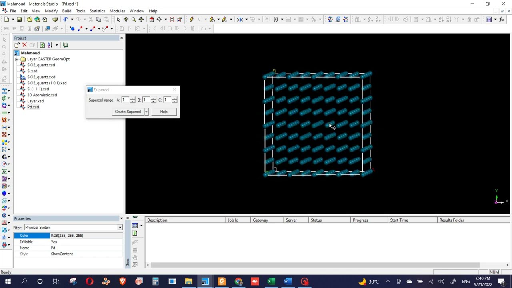Click Help button in Supercell dialog

coord(164,112)
